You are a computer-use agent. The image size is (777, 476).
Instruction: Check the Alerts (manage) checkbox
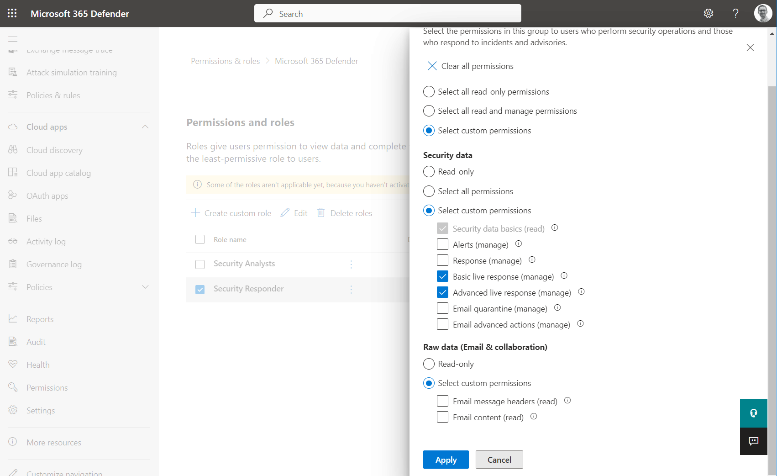(442, 244)
